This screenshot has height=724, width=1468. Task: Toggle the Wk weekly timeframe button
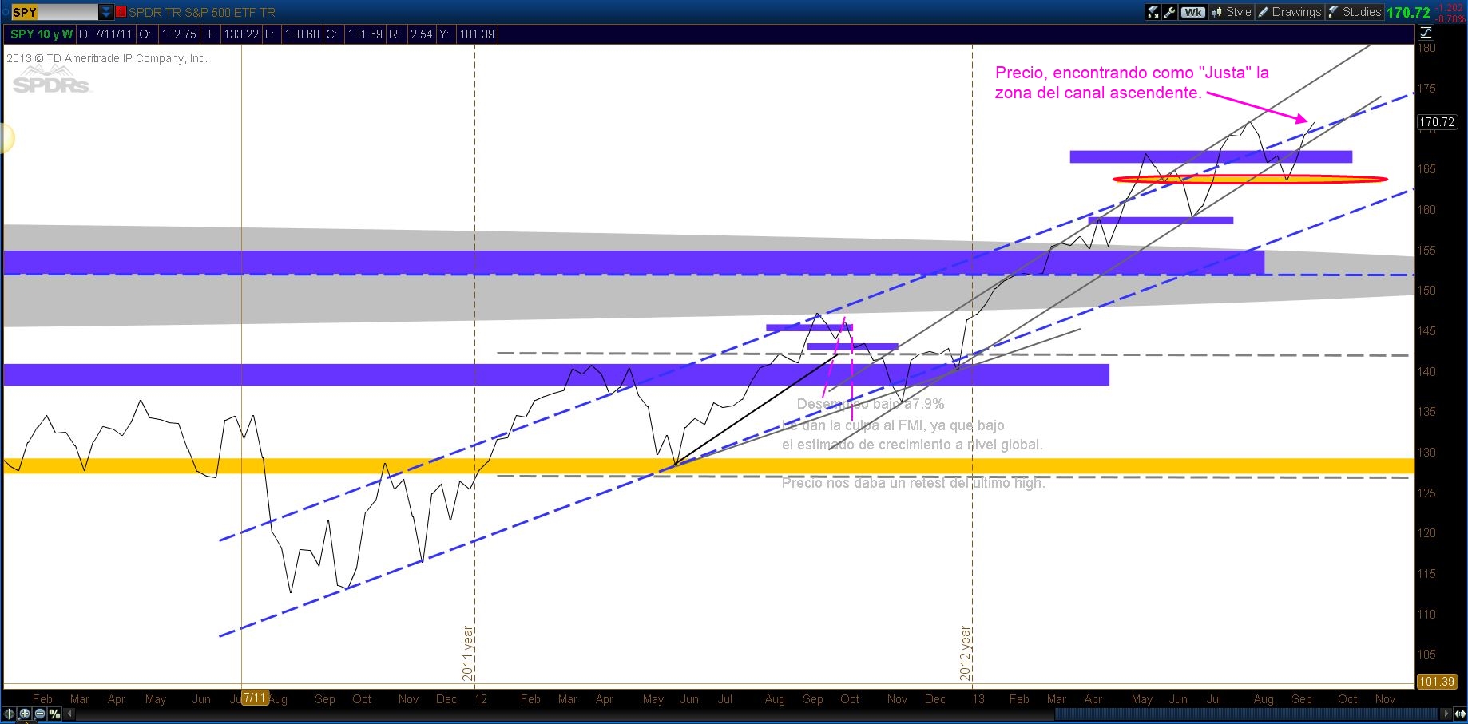pos(1192,12)
